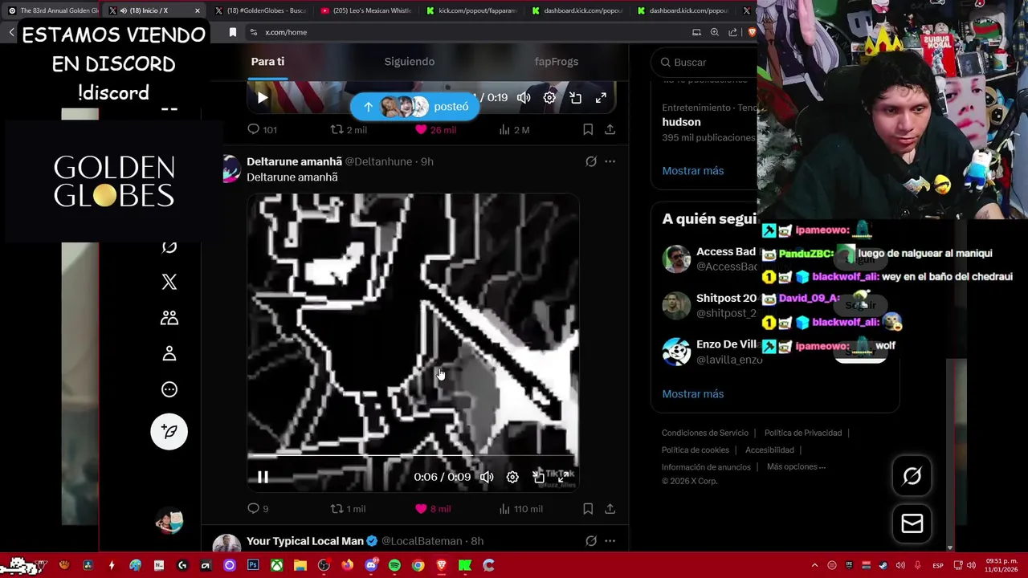This screenshot has width=1028, height=578.
Task: Click the blue 'posteó' new posts pill
Action: 415,106
